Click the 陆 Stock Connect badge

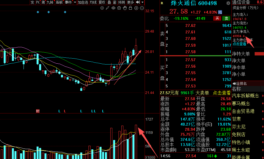click(x=220, y=12)
